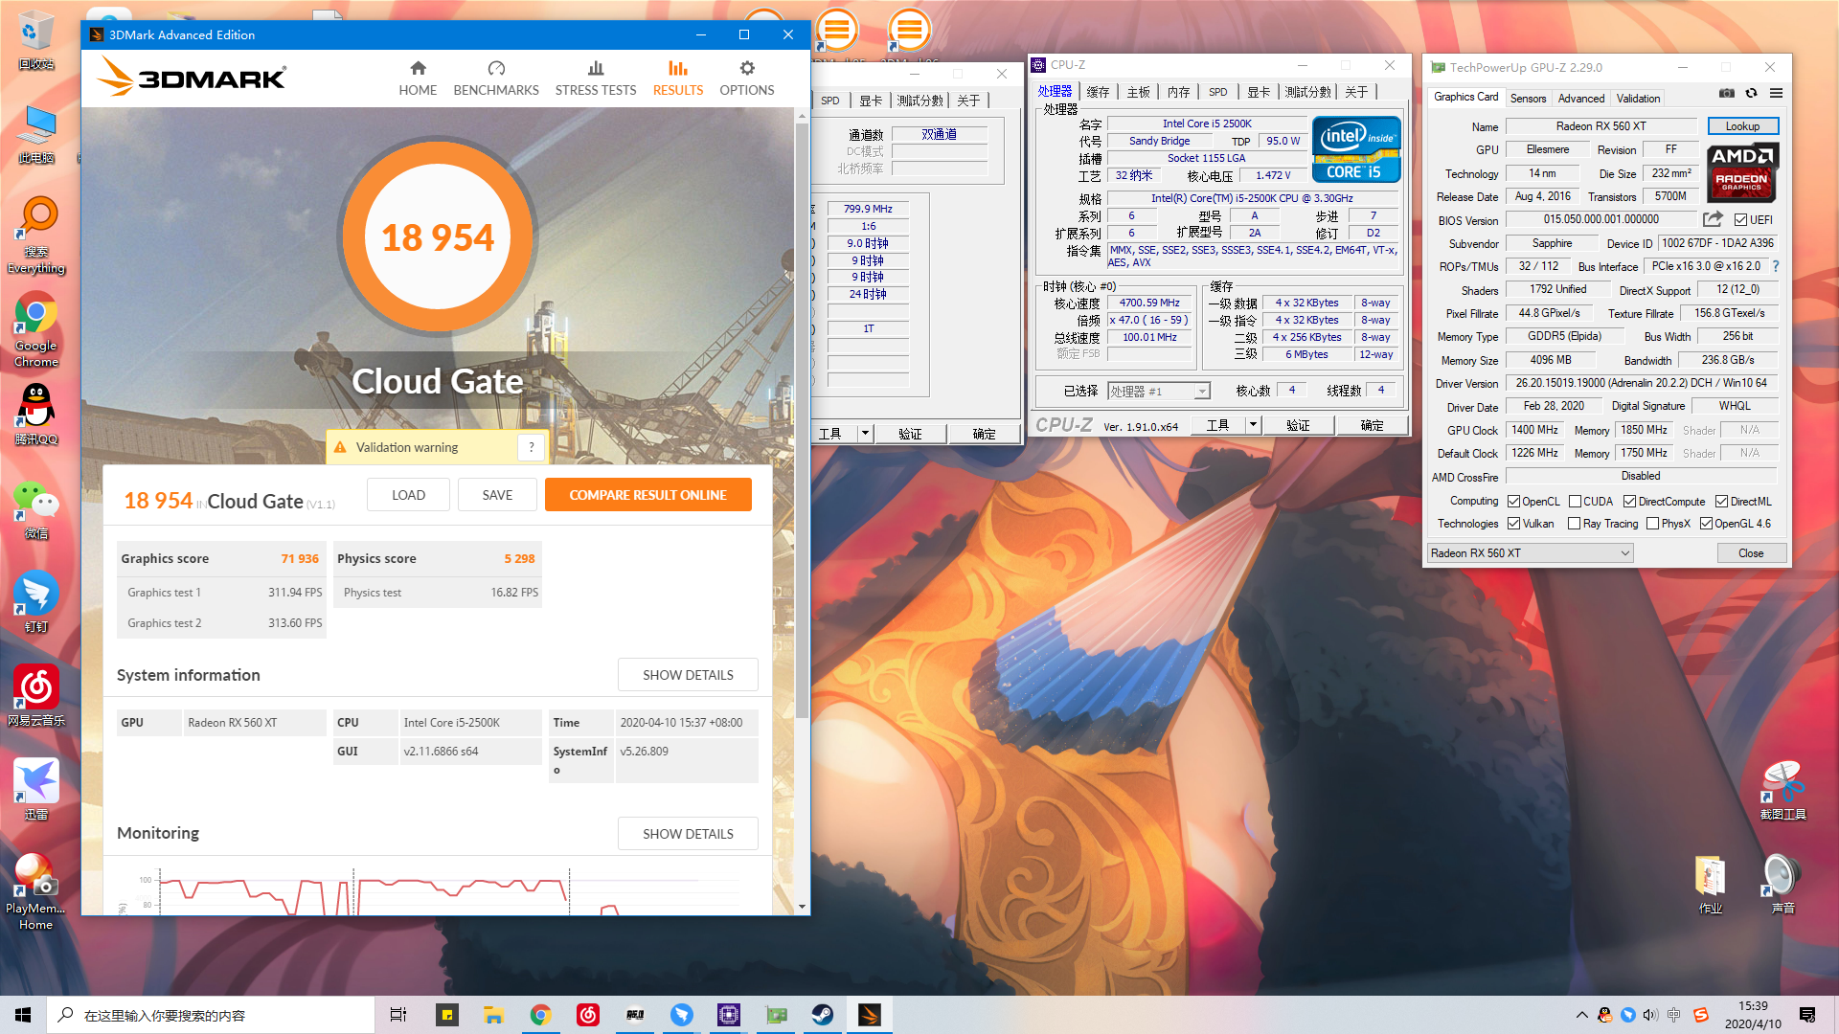Viewport: 1839px width, 1034px height.
Task: Open WeChat desktop icon
Action: [35, 509]
